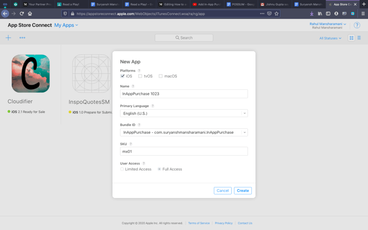The height and width of the screenshot is (230, 368).
Task: Uncheck the iOS platform checkbox
Action: (x=122, y=76)
